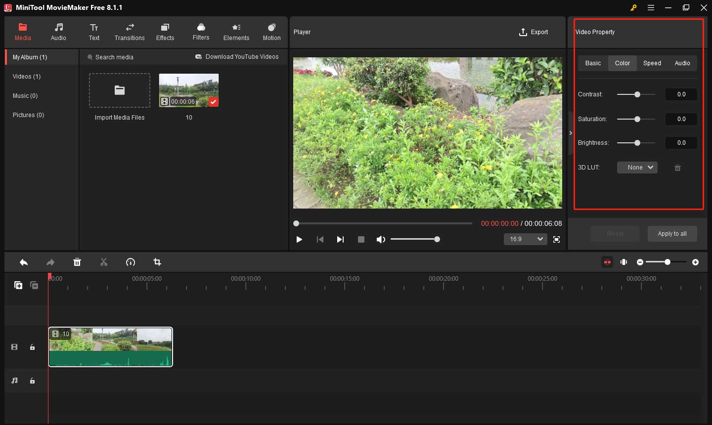Open the 3D LUT None dropdown
This screenshot has width=712, height=425.
click(637, 168)
